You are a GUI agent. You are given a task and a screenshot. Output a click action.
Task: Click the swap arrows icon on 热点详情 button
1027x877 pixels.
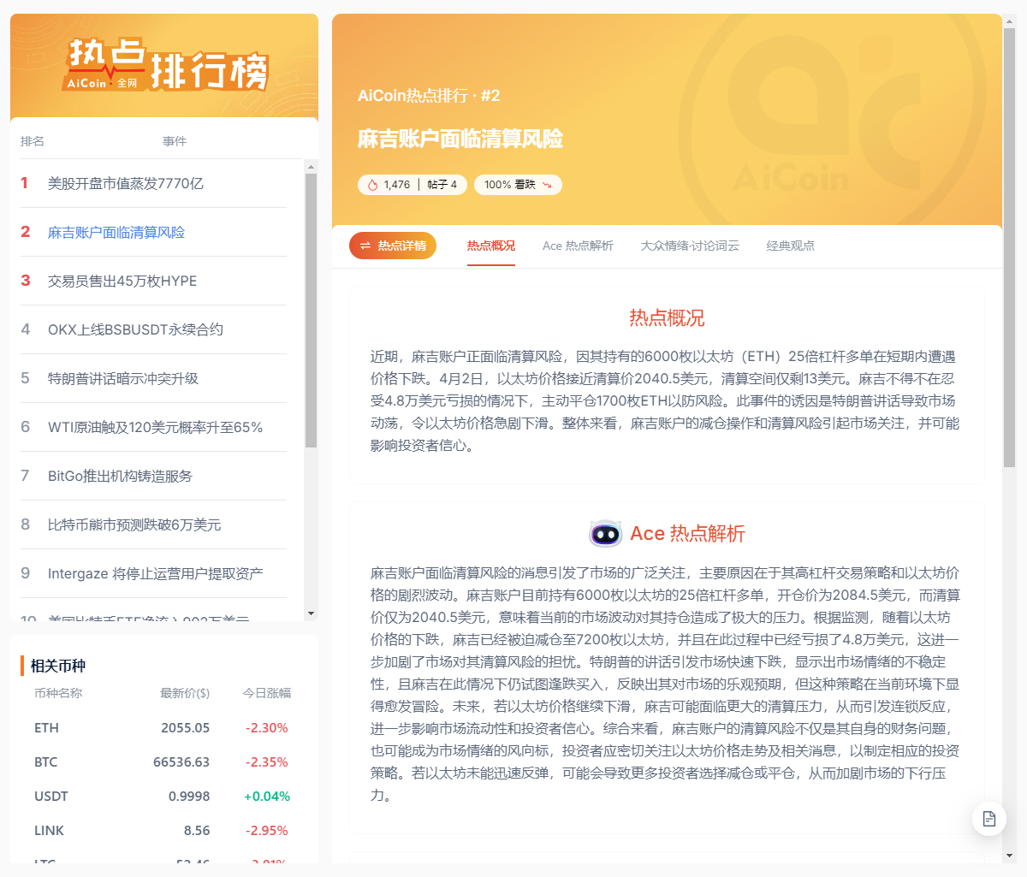click(364, 245)
